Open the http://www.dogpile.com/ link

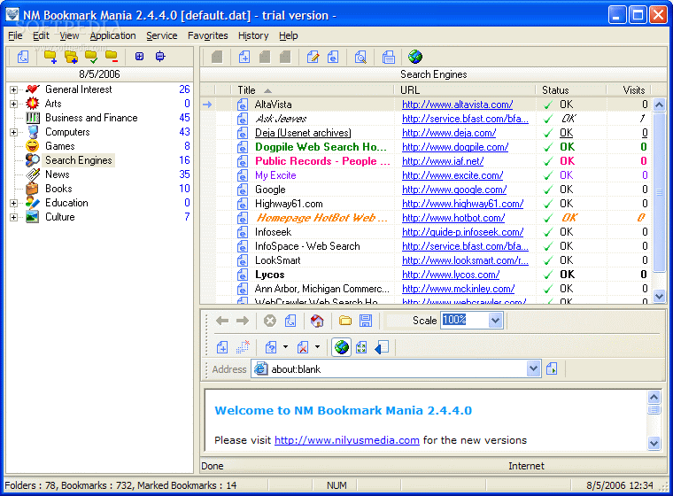coord(455,147)
